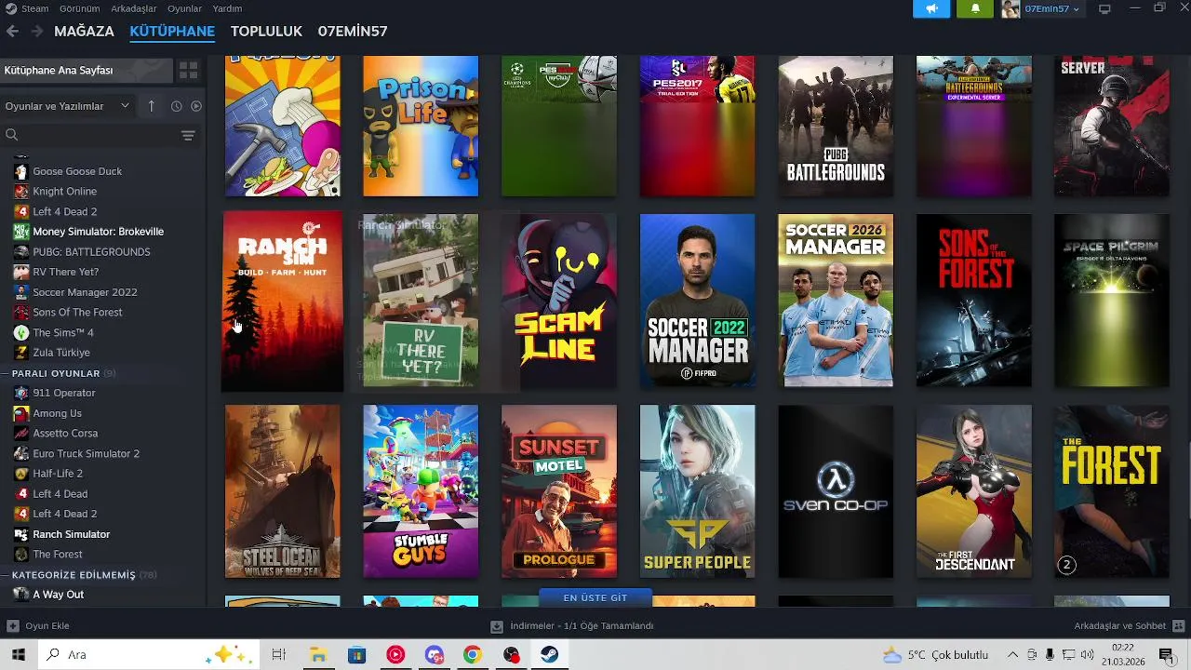The height and width of the screenshot is (670, 1191).
Task: Open the Prison Life game cover
Action: tap(421, 126)
